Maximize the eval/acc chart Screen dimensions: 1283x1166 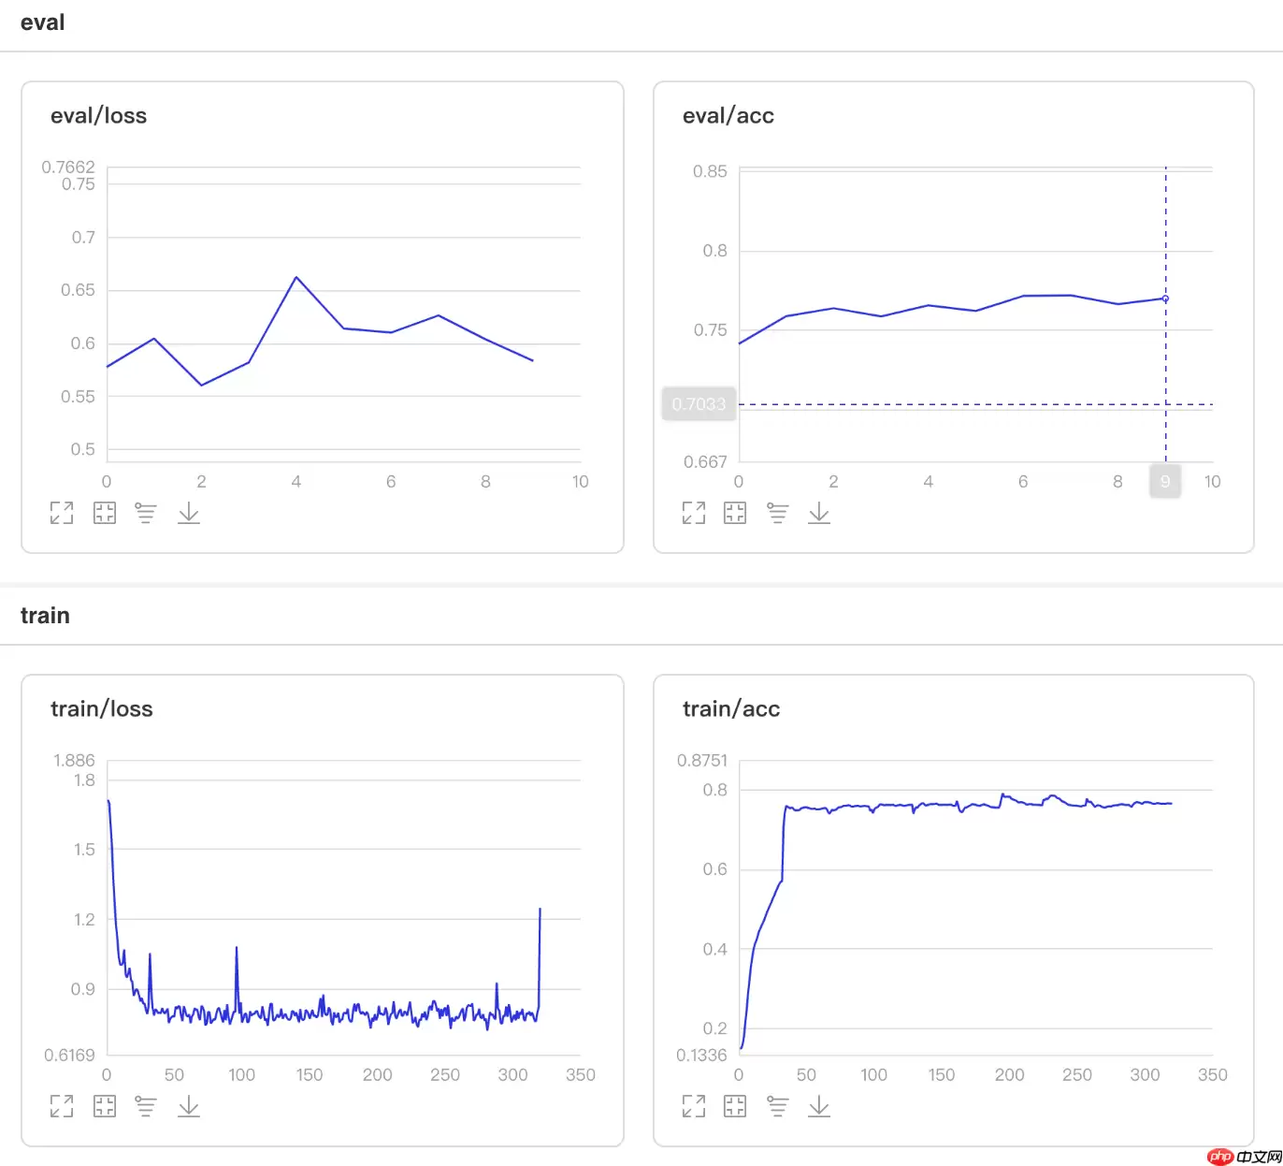click(694, 513)
